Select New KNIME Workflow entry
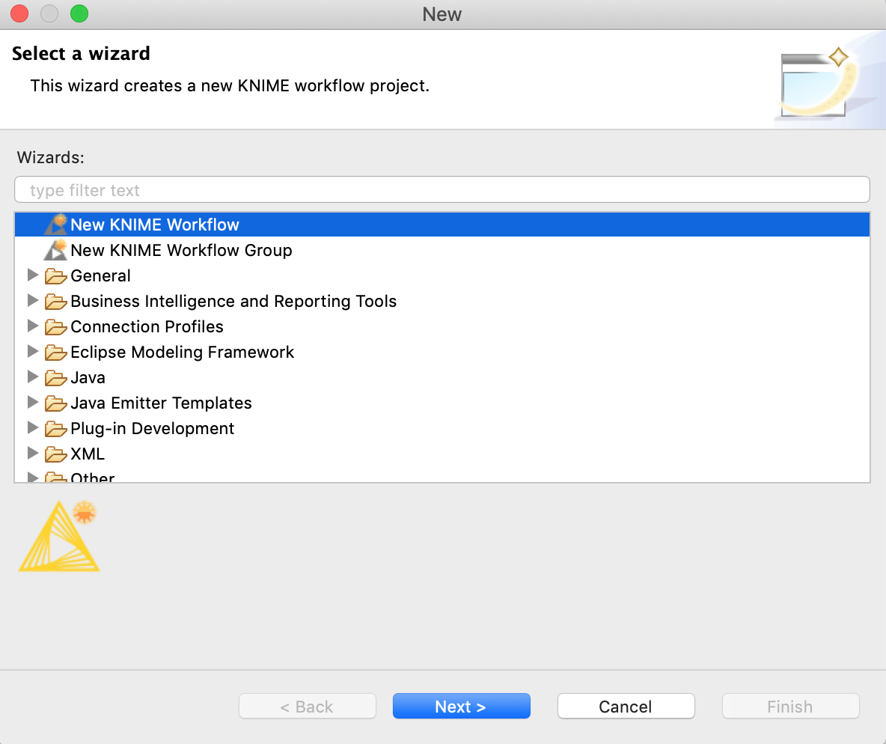886x744 pixels. pos(442,225)
